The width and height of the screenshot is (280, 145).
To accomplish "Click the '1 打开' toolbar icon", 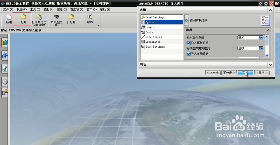I will coord(71,17).
